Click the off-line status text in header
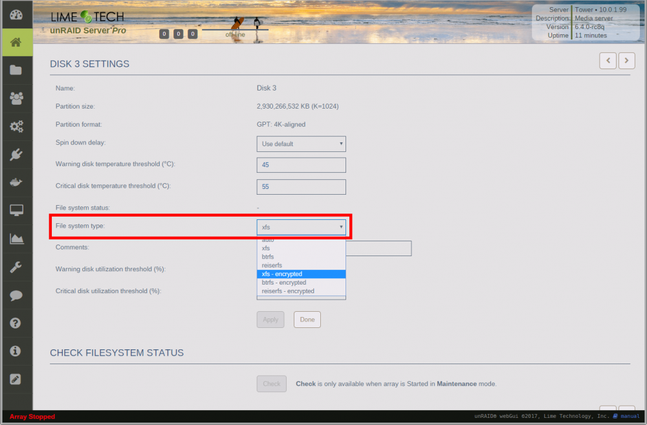This screenshot has height=425, width=647. pyautogui.click(x=236, y=35)
